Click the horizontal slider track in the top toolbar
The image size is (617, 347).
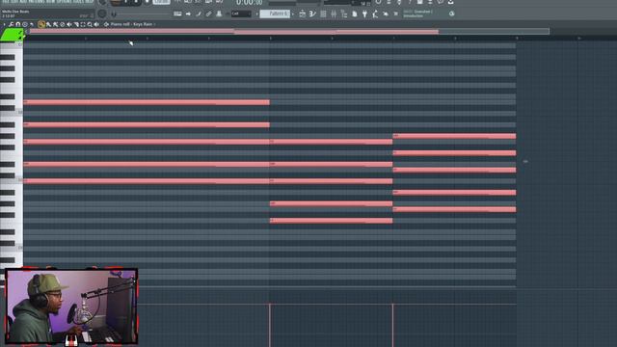click(144, 14)
